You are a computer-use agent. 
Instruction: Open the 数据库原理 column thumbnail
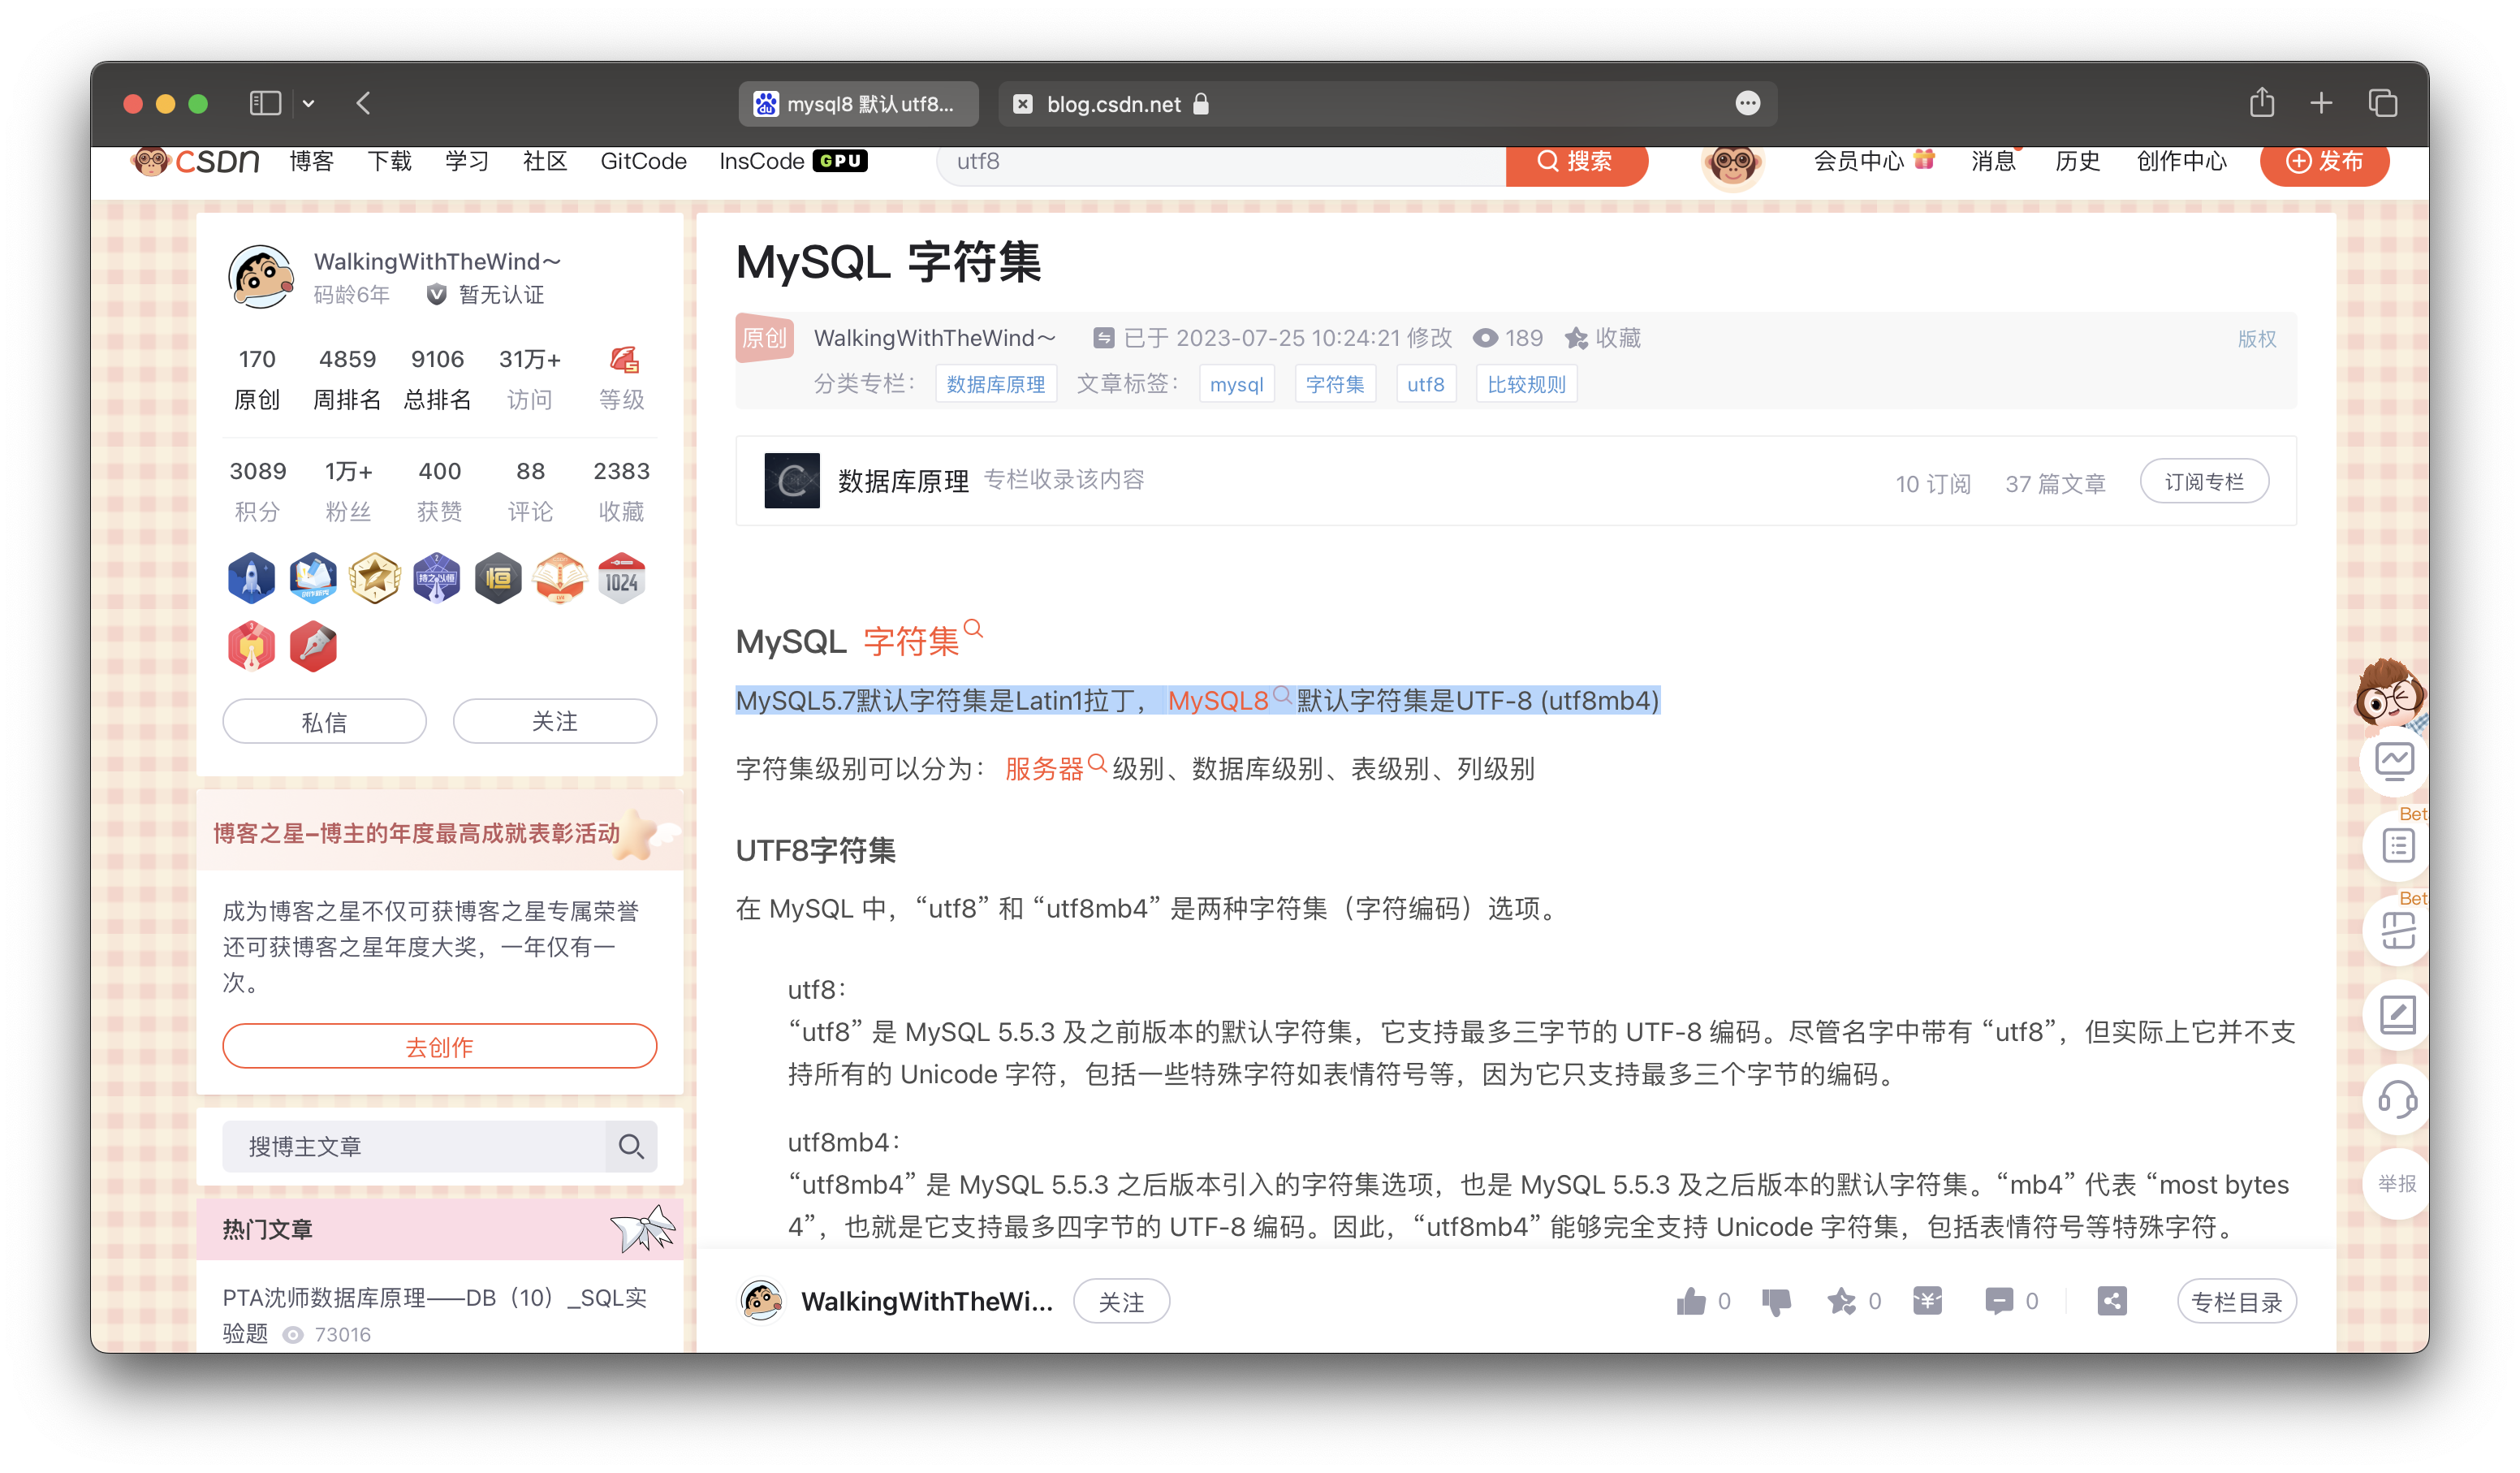pyautogui.click(x=792, y=481)
